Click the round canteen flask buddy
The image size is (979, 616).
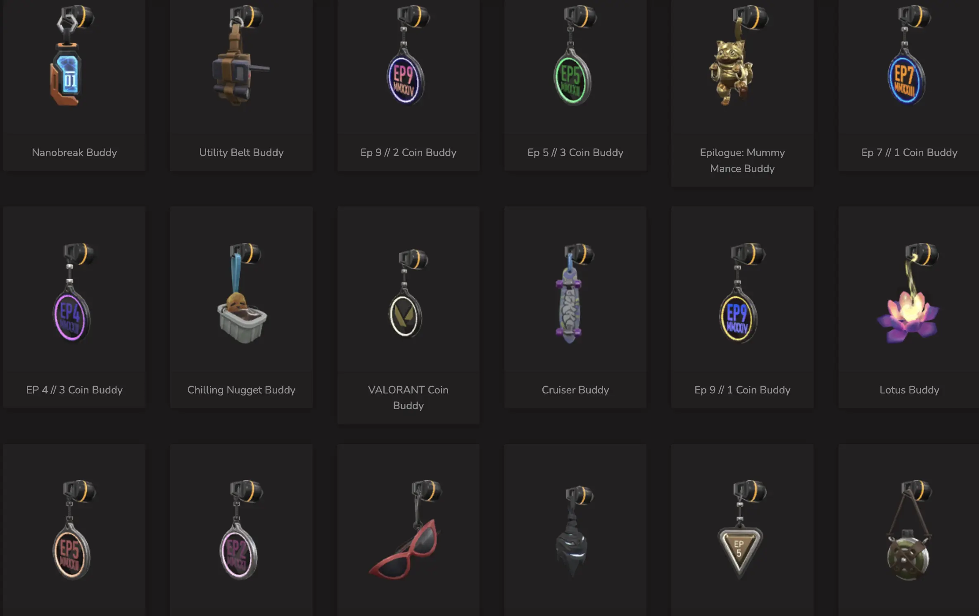point(909,531)
